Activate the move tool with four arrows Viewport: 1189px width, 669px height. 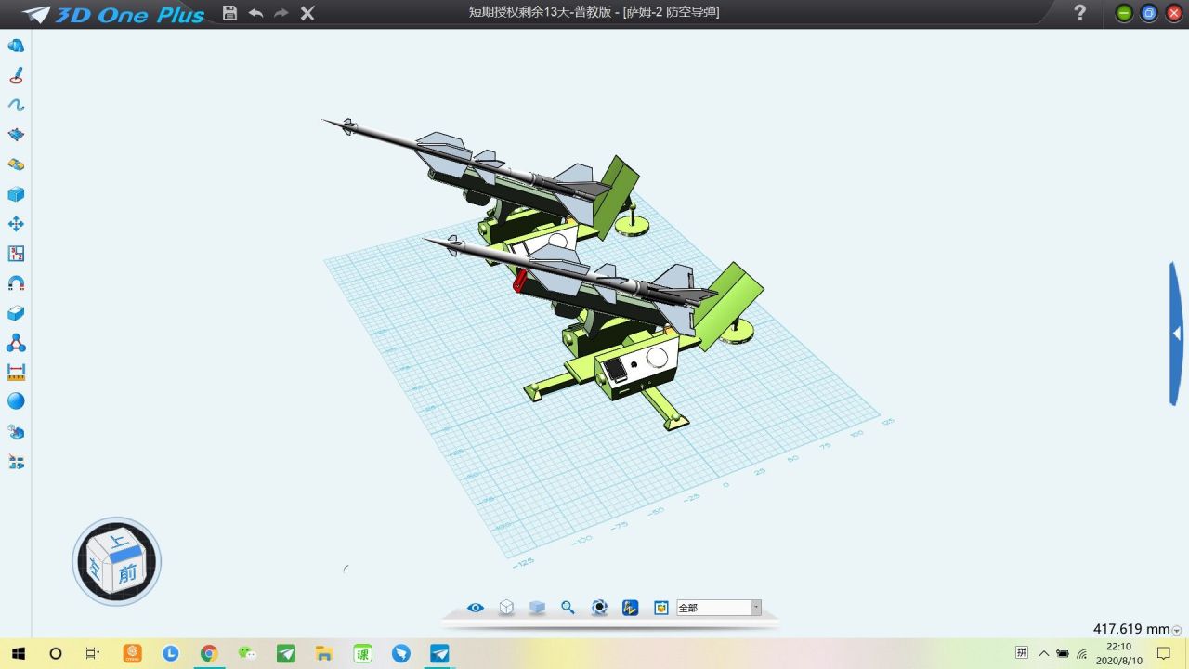point(16,224)
